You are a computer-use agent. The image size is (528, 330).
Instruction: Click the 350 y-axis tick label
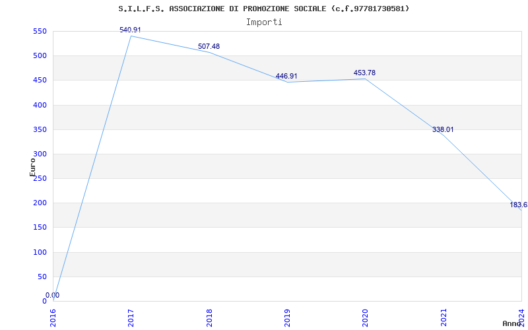pos(40,129)
